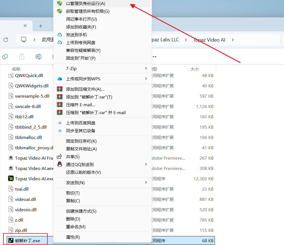Click the Topaz Video AI.aex plugin icon

pos(11,168)
